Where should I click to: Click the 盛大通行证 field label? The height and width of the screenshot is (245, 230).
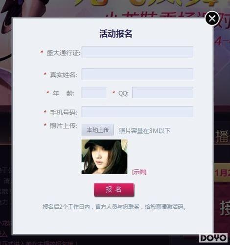pos(64,53)
